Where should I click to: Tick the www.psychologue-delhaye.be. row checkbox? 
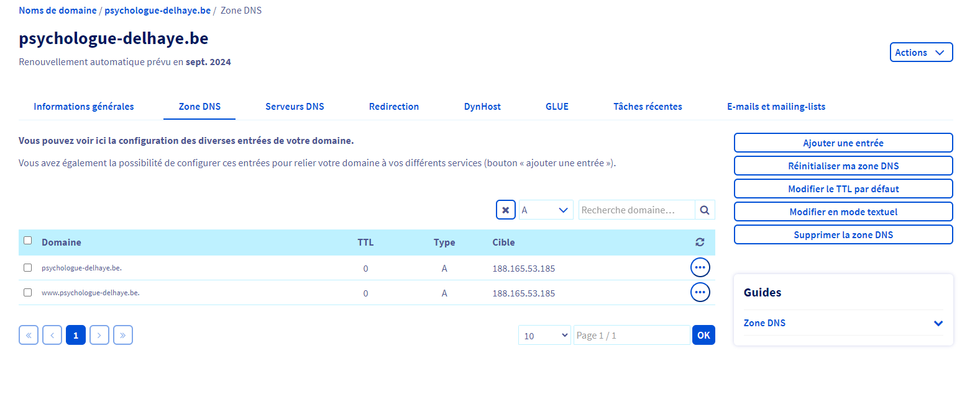pos(27,293)
